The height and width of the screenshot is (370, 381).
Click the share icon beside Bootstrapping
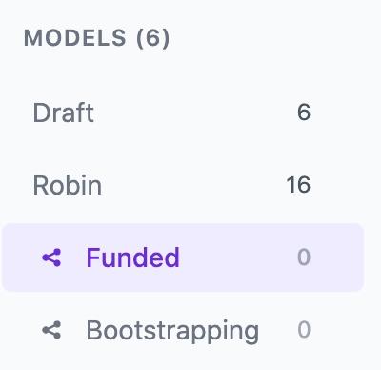point(51,330)
